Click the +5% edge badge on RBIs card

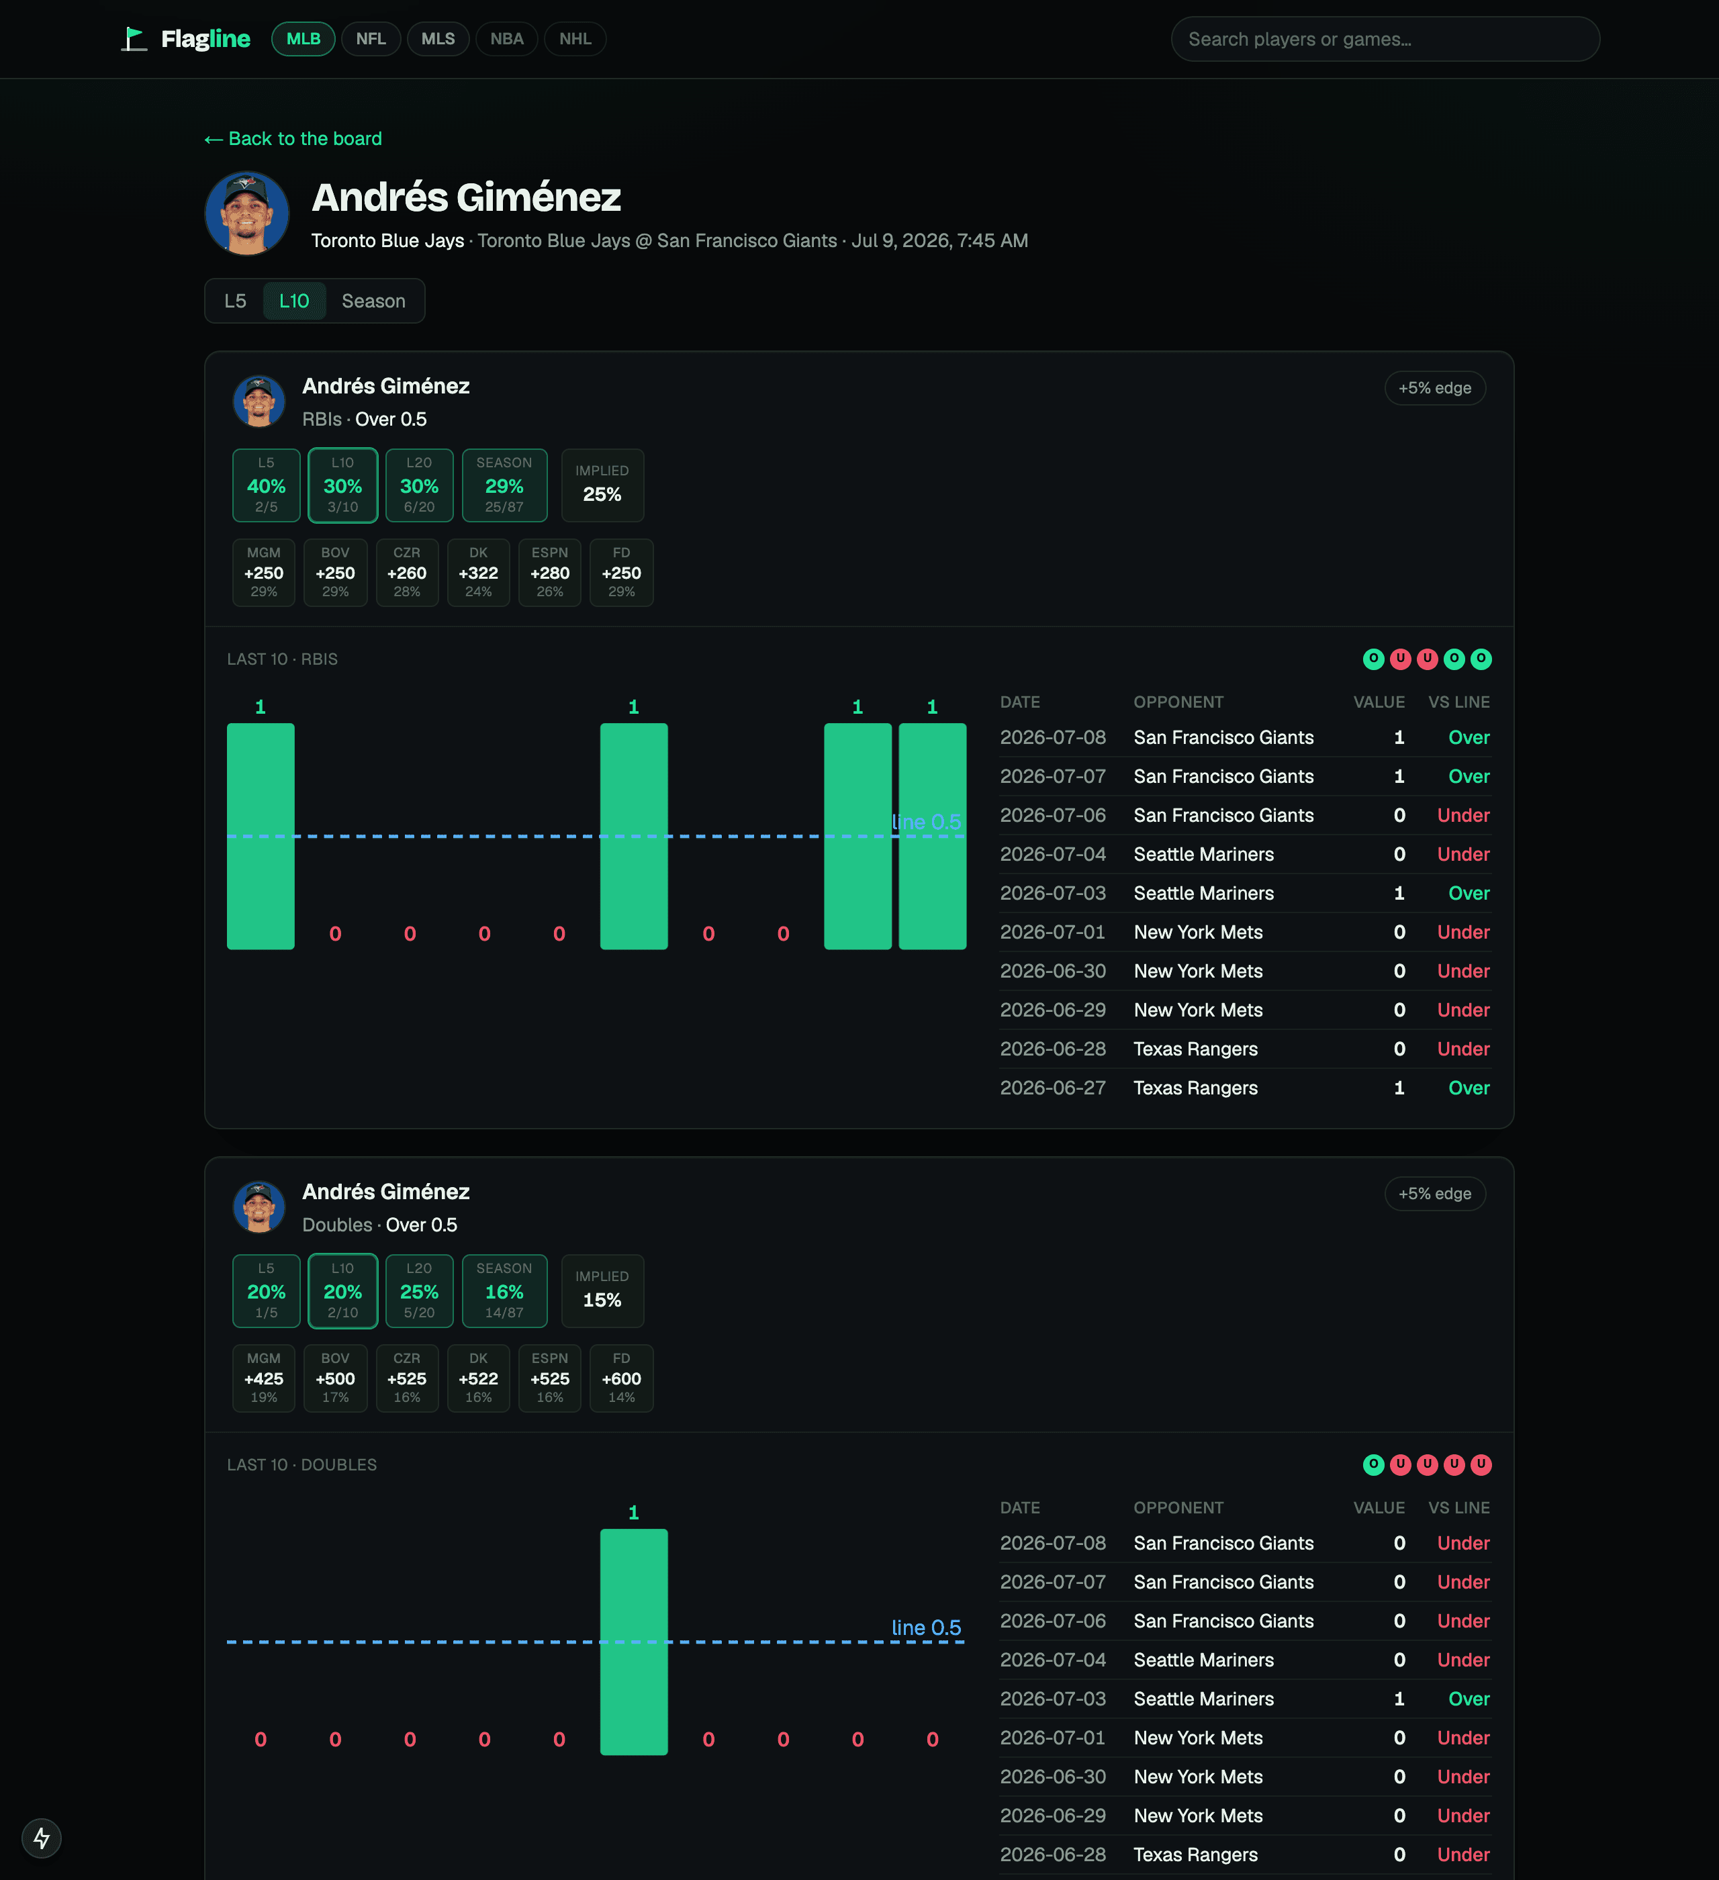tap(1434, 388)
